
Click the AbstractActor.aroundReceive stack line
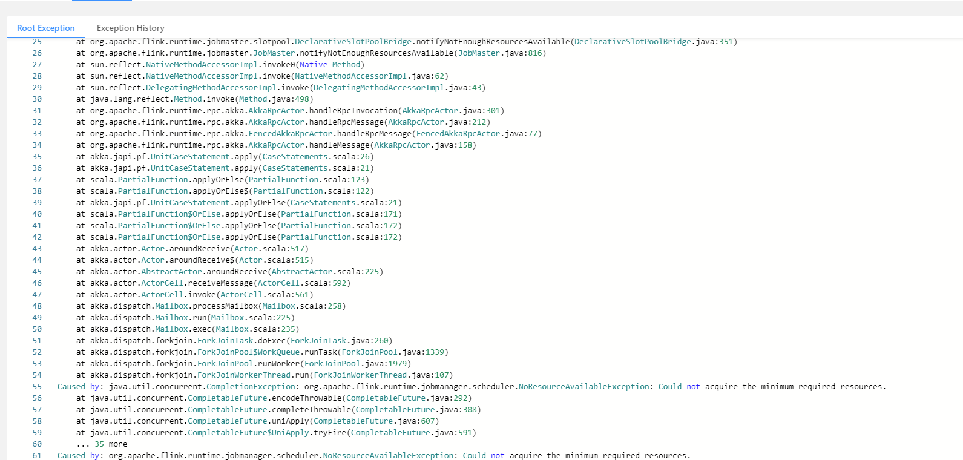[229, 272]
